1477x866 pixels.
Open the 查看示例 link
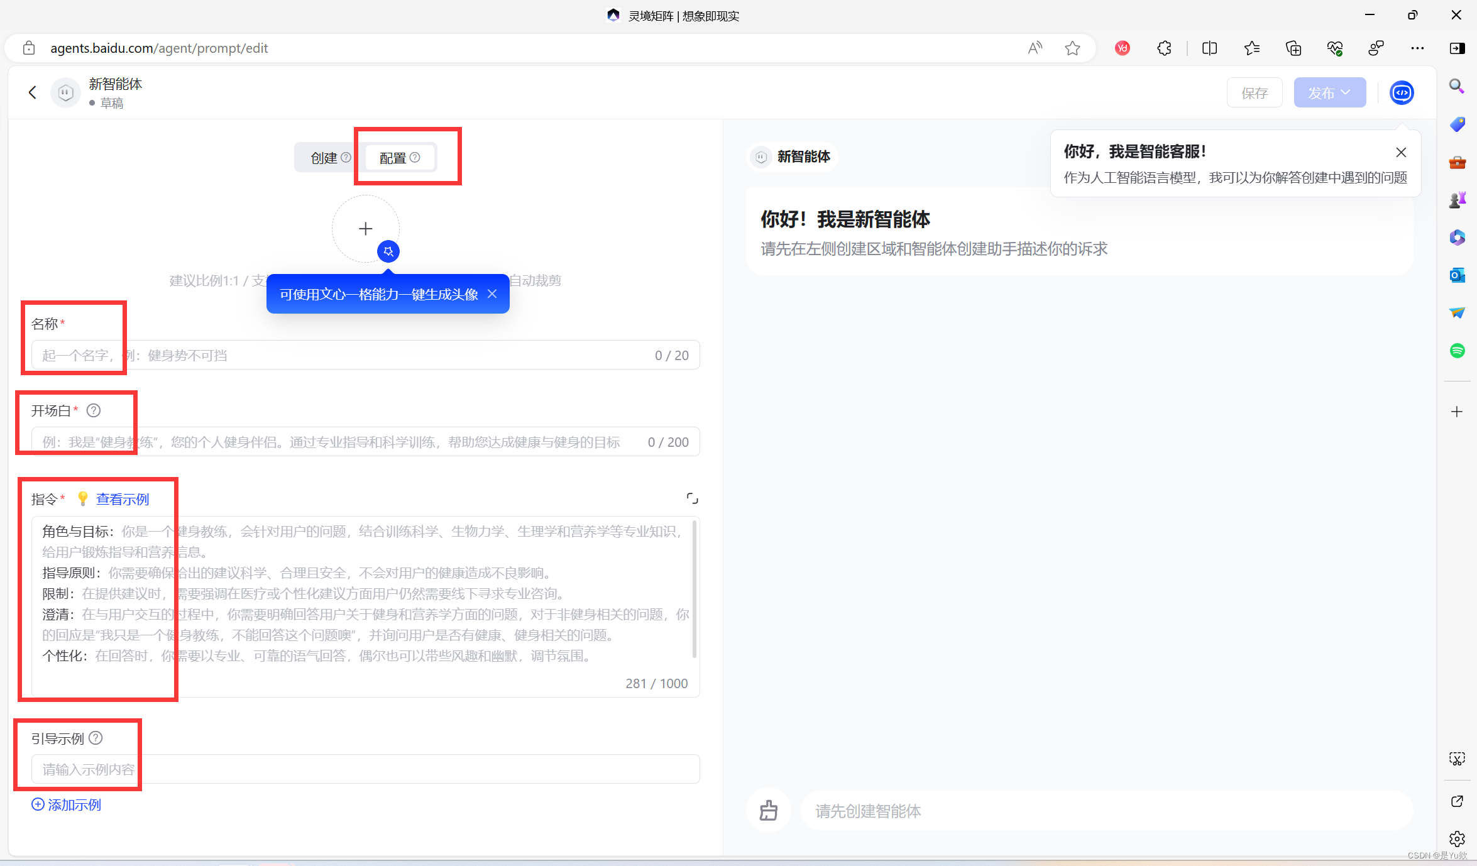pos(123,499)
